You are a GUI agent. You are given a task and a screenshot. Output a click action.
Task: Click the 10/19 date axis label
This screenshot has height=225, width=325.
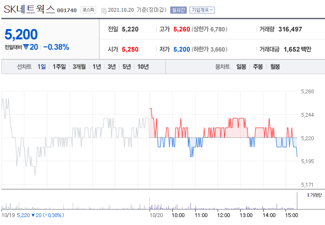point(8,215)
